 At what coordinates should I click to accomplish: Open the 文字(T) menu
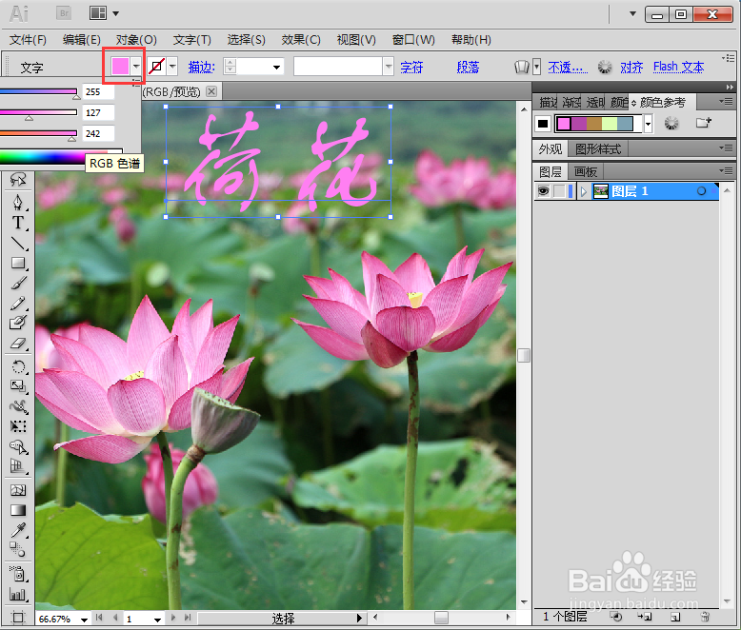[191, 40]
